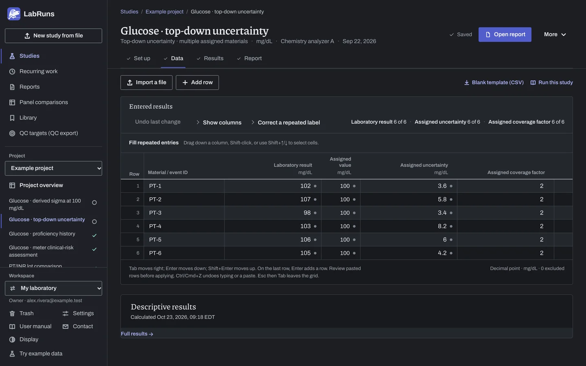This screenshot has height=366, width=586.
Task: Click the Open report button
Action: (505, 35)
